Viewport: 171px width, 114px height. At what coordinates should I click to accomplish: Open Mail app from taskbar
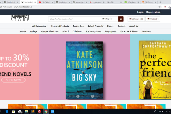[x=20, y=111]
